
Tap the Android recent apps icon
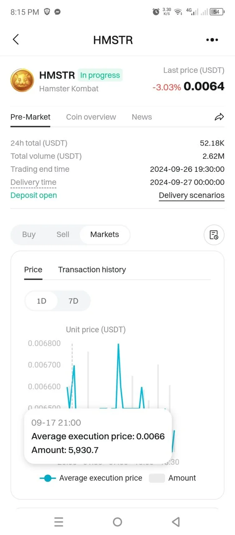[59, 522]
